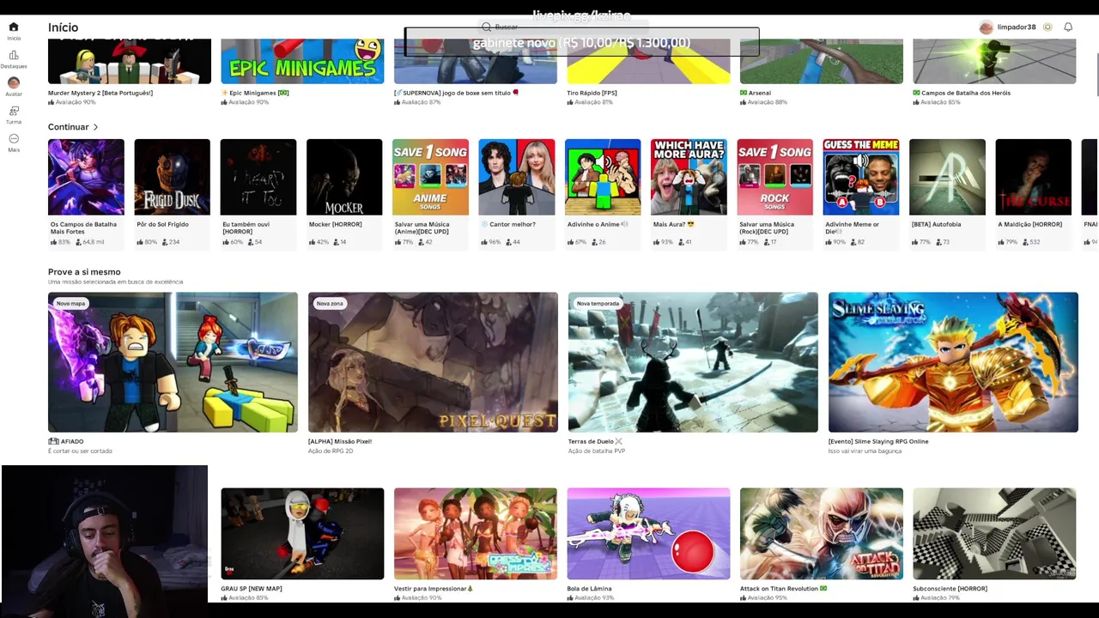Screen dimensions: 1099x618
Task: Open Terras de Duelo featured banner
Action: (x=693, y=362)
